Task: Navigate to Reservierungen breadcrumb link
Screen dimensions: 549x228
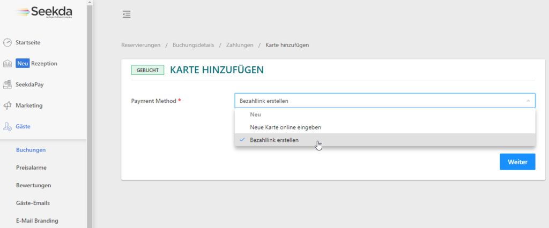Action: click(141, 45)
